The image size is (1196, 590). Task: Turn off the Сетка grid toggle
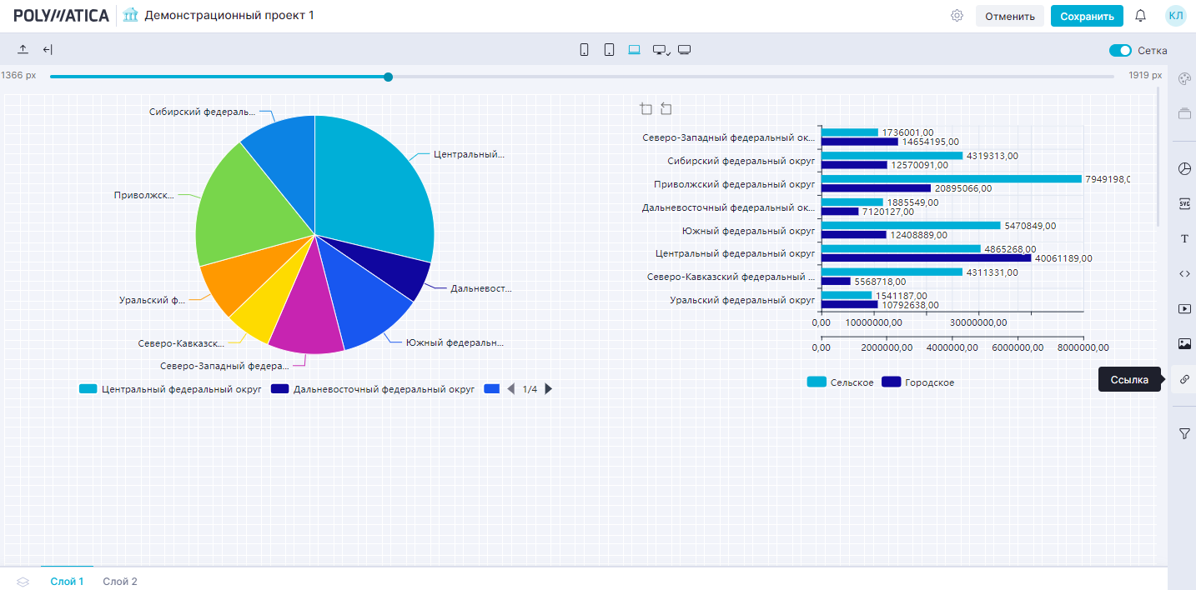tap(1119, 51)
